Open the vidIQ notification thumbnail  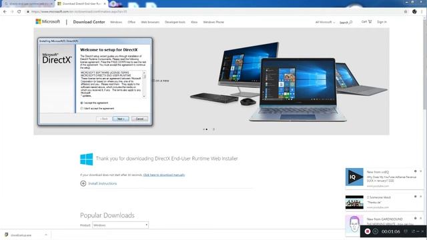pyautogui.click(x=354, y=177)
